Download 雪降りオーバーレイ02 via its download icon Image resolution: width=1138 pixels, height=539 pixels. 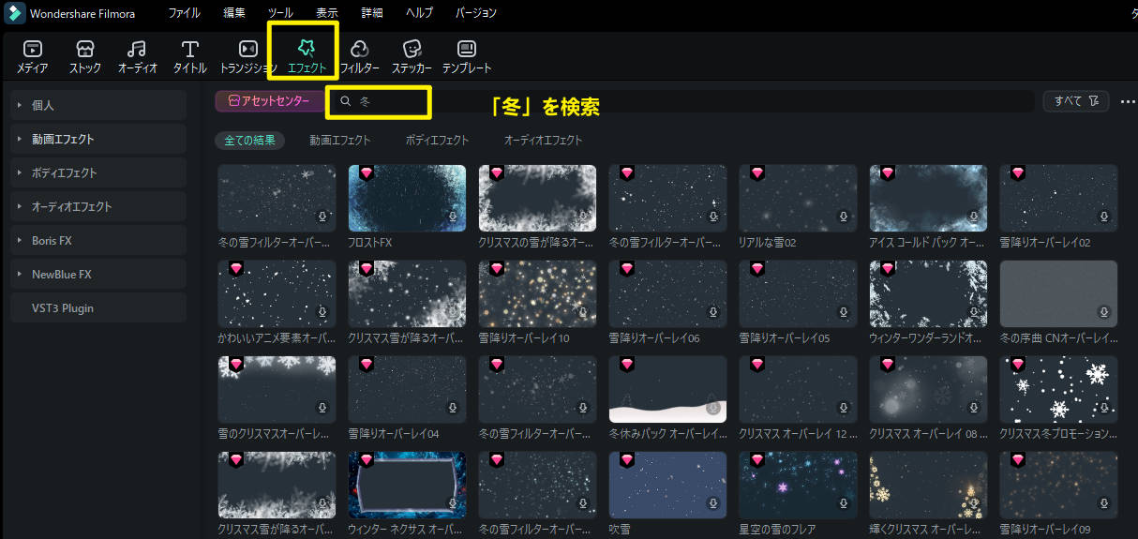click(1104, 217)
